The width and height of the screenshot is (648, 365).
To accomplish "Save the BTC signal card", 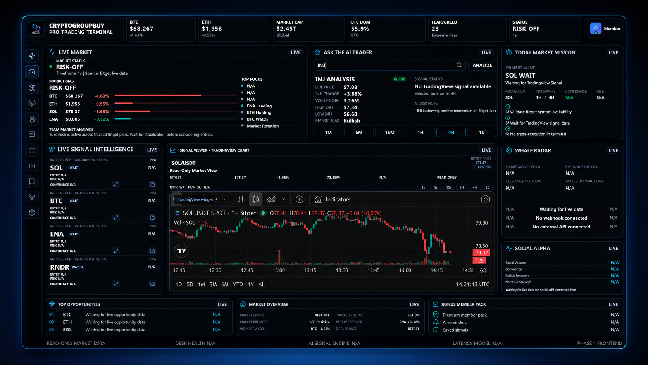I will click(153, 217).
